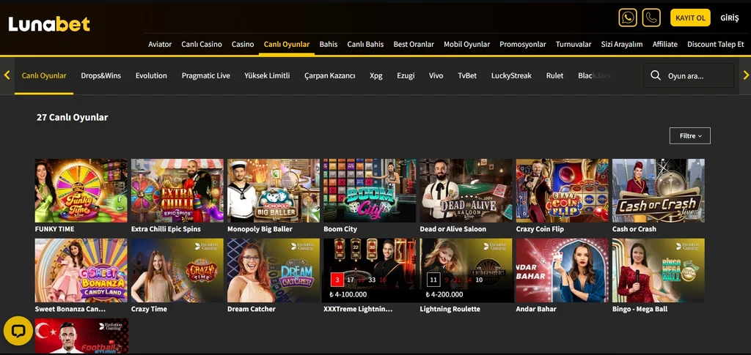Viewport: 751px width, 355px height.
Task: Switch to Pragmatic Live tab
Action: click(x=206, y=75)
